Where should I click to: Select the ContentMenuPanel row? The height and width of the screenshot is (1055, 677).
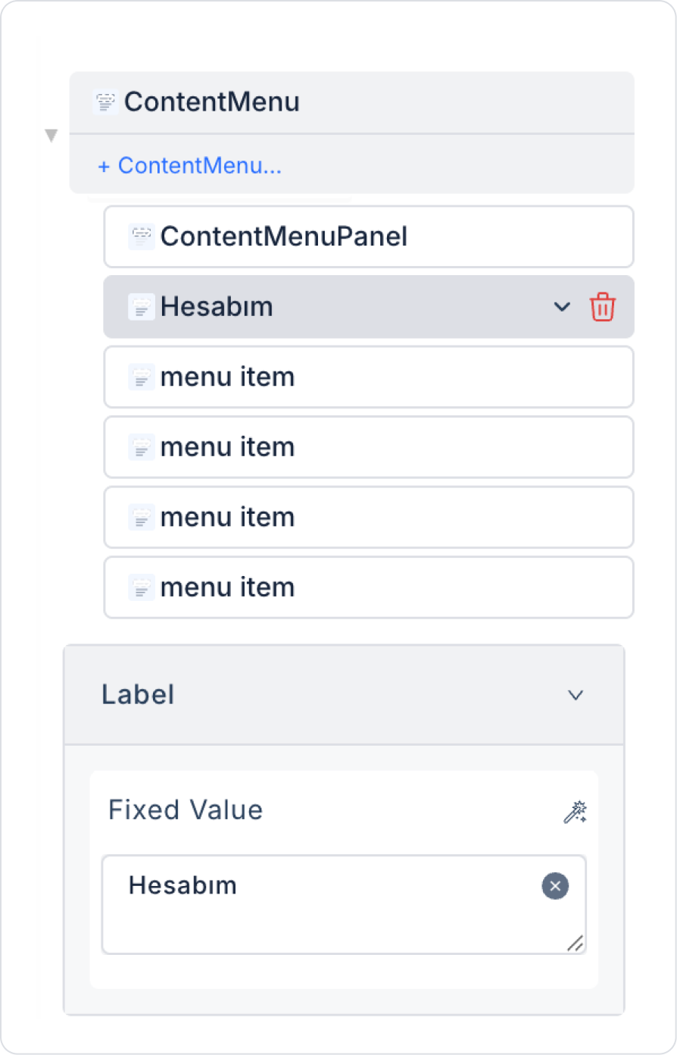pos(368,236)
